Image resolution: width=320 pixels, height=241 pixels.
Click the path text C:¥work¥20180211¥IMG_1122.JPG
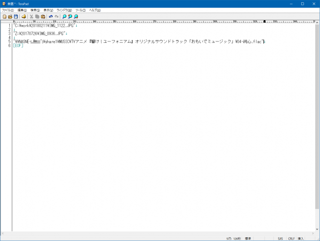tap(44, 26)
